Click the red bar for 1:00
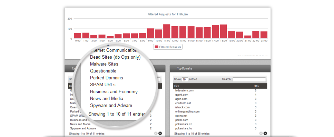334x137 pixels. coord(86,36)
